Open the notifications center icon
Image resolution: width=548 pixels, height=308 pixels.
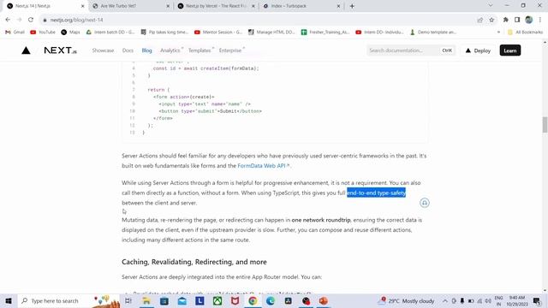coord(537,300)
